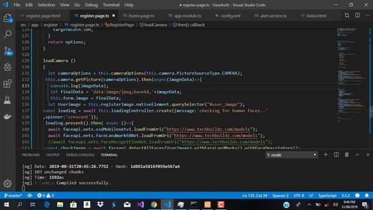373x210 pixels.
Task: Switch to app.module.ts tab
Action: pyautogui.click(x=188, y=16)
